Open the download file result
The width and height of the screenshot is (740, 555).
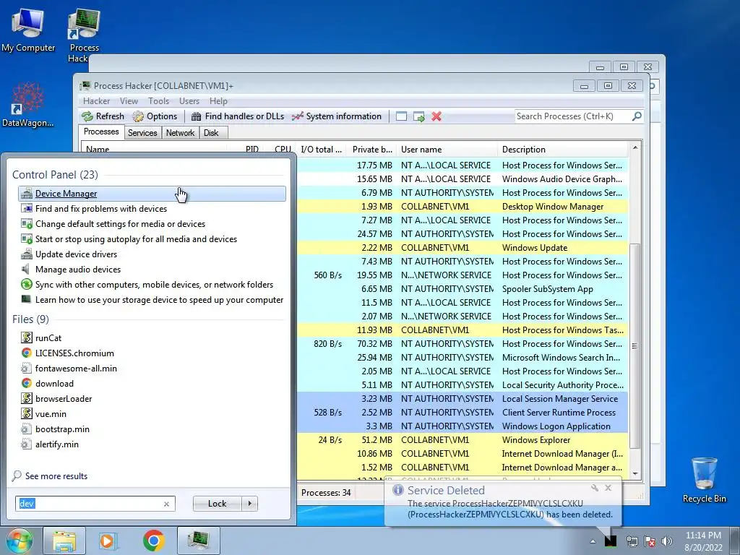coord(54,383)
